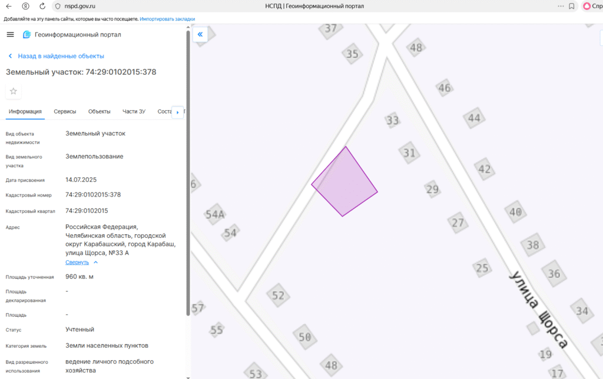603x379 pixels.
Task: Click the site security shield icon
Action: 58,6
